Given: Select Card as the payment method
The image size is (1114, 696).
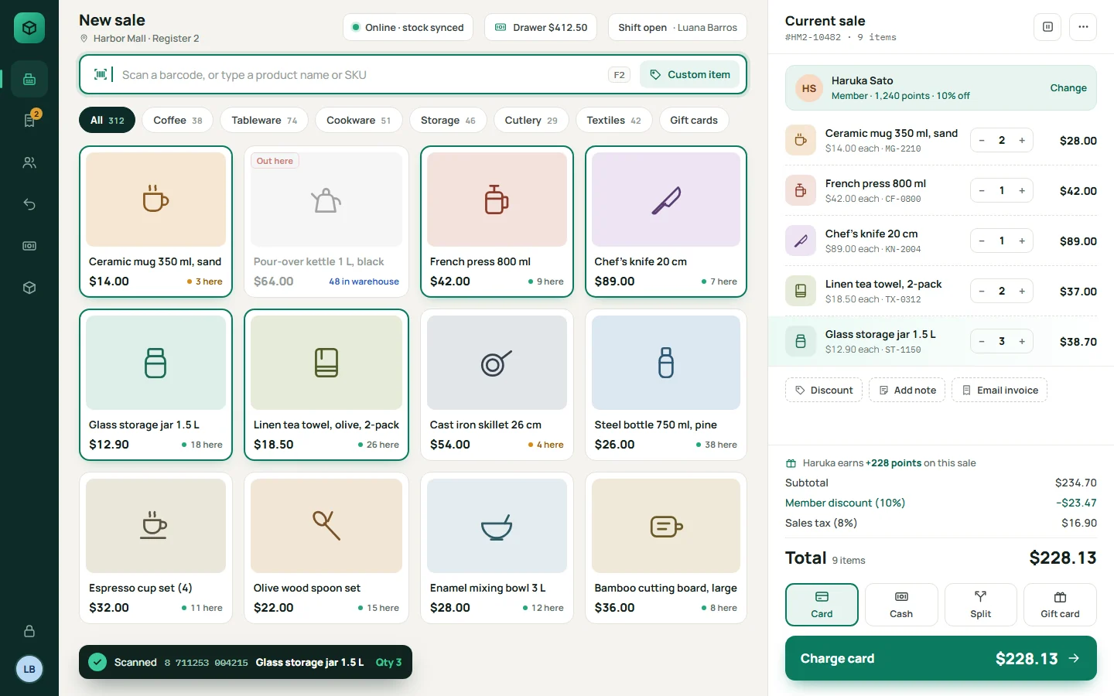Looking at the screenshot, I should (822, 605).
